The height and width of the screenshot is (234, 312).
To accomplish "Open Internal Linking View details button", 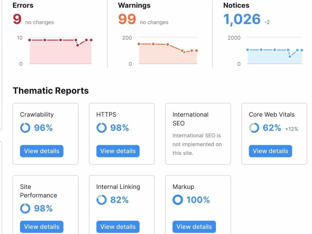I will point(118,227).
